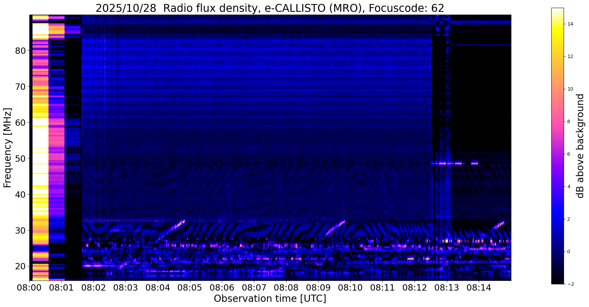The height and width of the screenshot is (307, 589).
Task: Click the 08:13 time tick label
Action: (x=447, y=287)
